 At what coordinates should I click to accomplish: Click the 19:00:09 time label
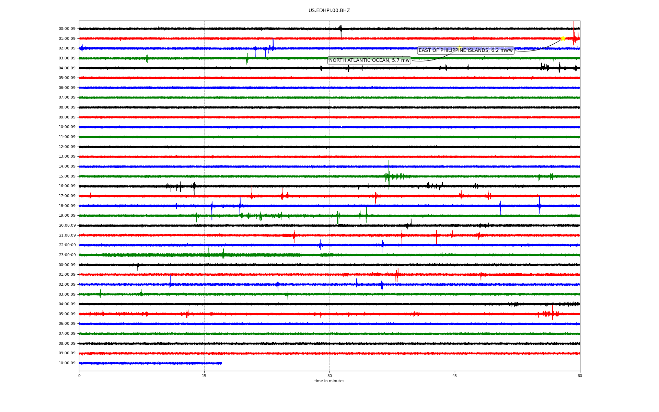67,216
